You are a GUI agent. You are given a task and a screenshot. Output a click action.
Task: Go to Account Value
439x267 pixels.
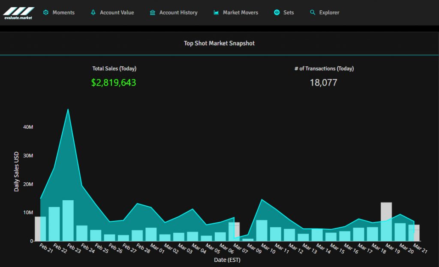(117, 13)
